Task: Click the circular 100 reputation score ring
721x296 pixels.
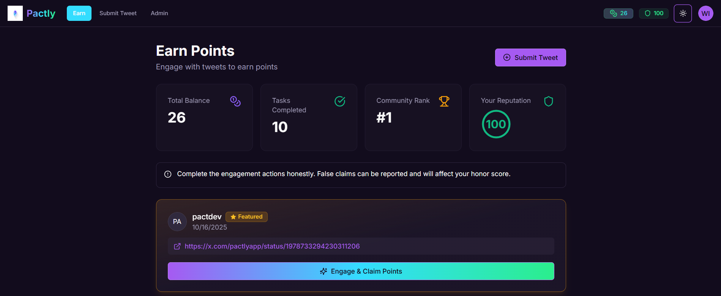Action: [x=496, y=124]
